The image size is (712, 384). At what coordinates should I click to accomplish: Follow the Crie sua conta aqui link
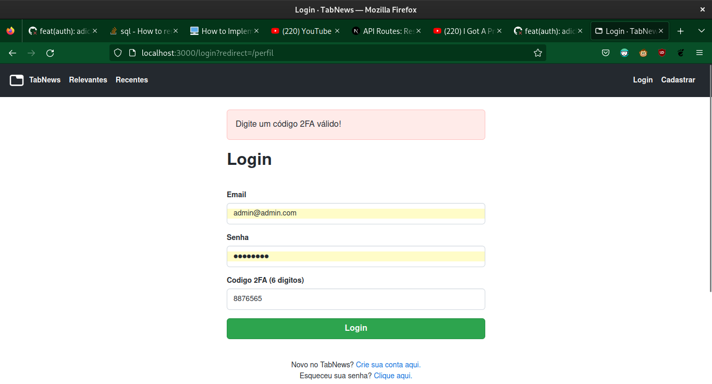(388, 365)
